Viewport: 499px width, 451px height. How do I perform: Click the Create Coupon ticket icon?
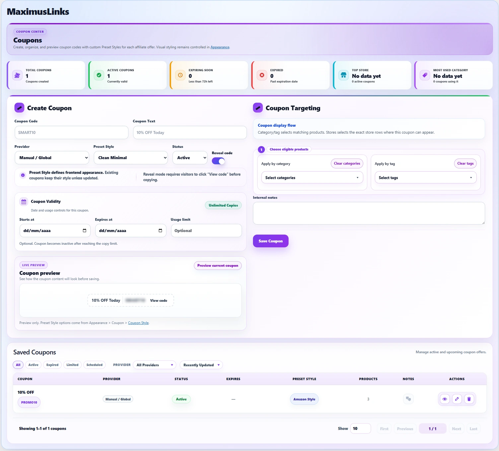(x=19, y=108)
